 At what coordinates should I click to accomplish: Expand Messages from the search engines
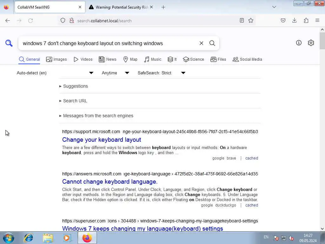click(96, 116)
